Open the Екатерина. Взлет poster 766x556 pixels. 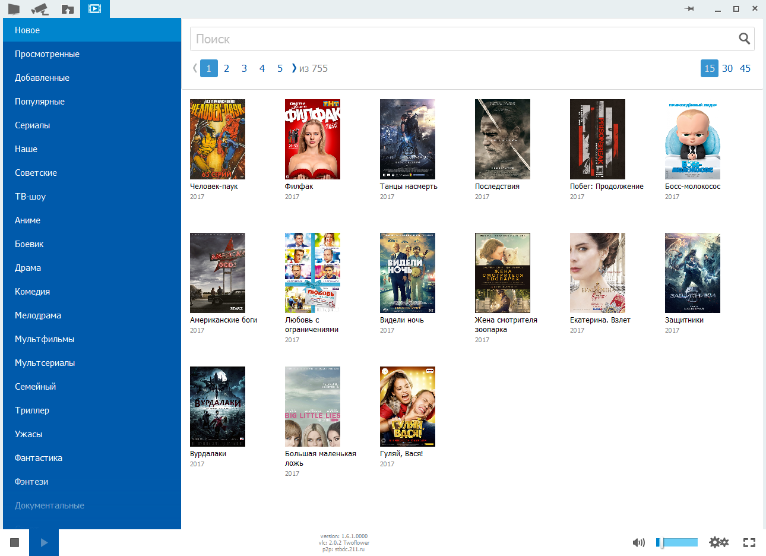597,273
